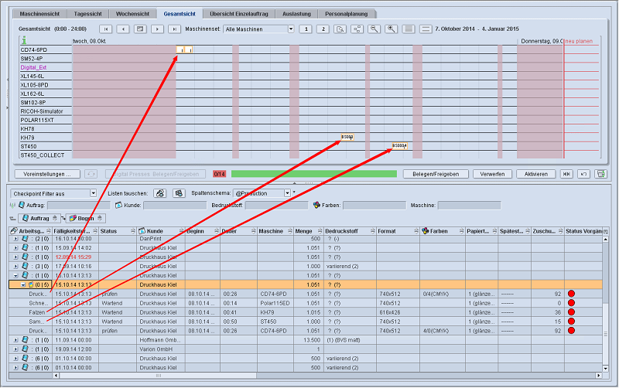The height and width of the screenshot is (388, 619).
Task: Go to the previous time period
Action: pyautogui.click(x=123, y=29)
